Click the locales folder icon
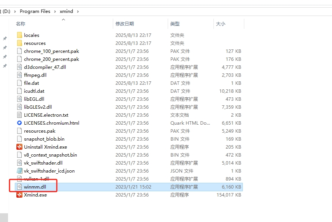 coord(19,35)
